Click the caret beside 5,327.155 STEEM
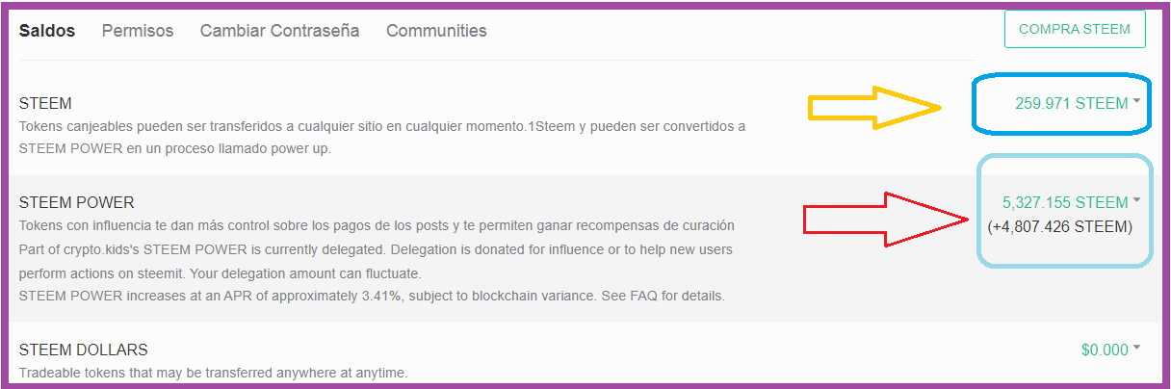 click(x=1137, y=200)
